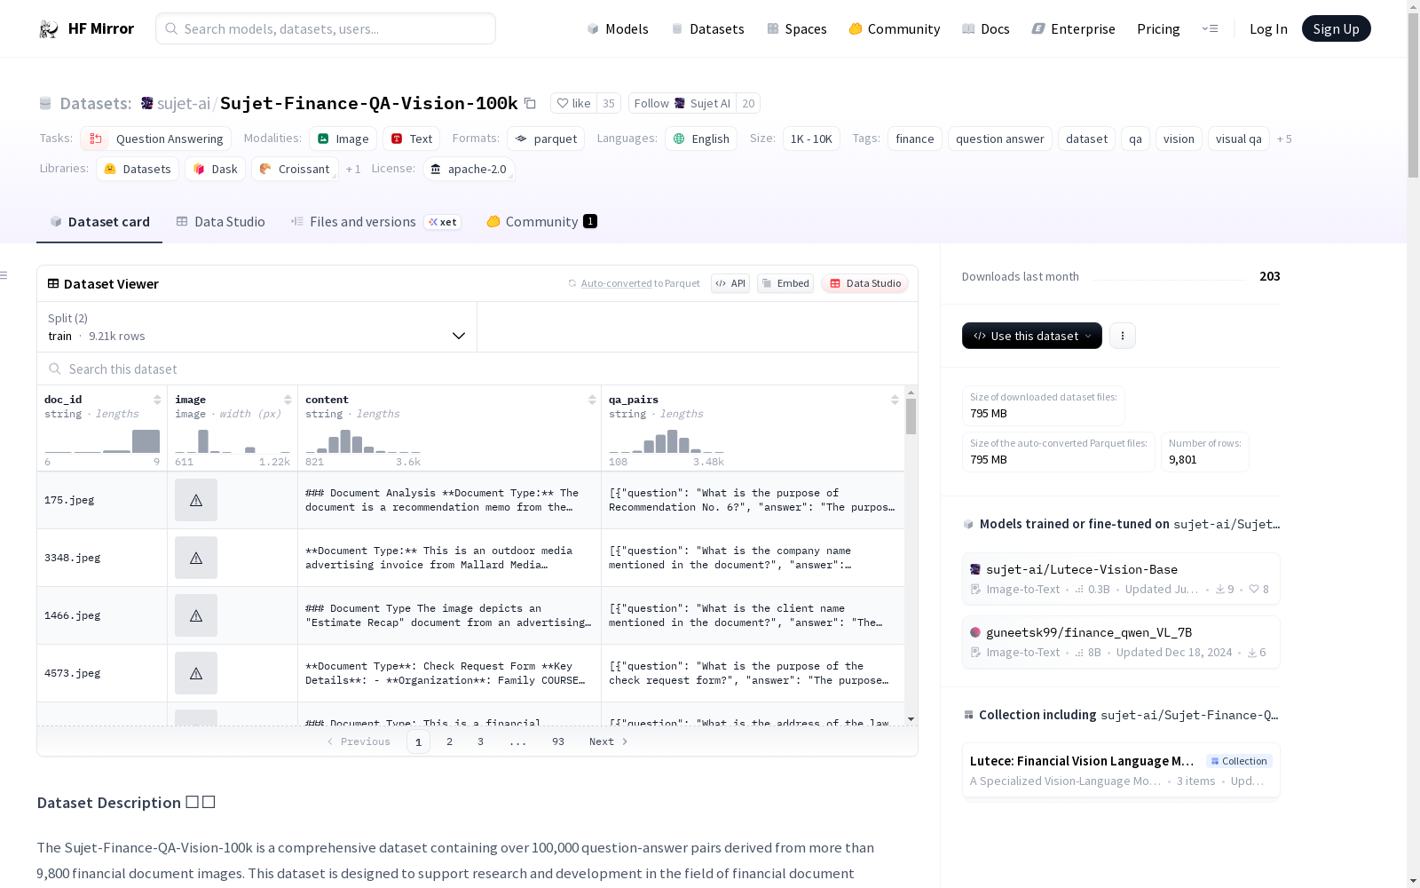Open the three-dot more options button

point(1123,336)
